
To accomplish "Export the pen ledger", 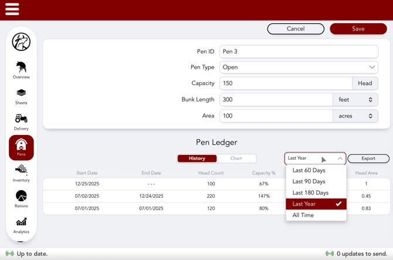I will tap(368, 158).
